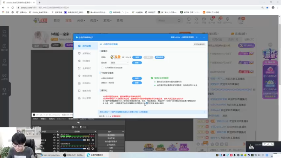
Task: Open settings gear for microphone channel in OBS mixer
Action: pos(93,140)
